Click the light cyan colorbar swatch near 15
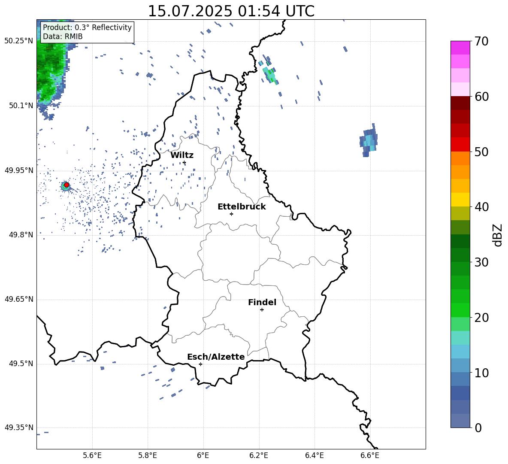 [460, 338]
